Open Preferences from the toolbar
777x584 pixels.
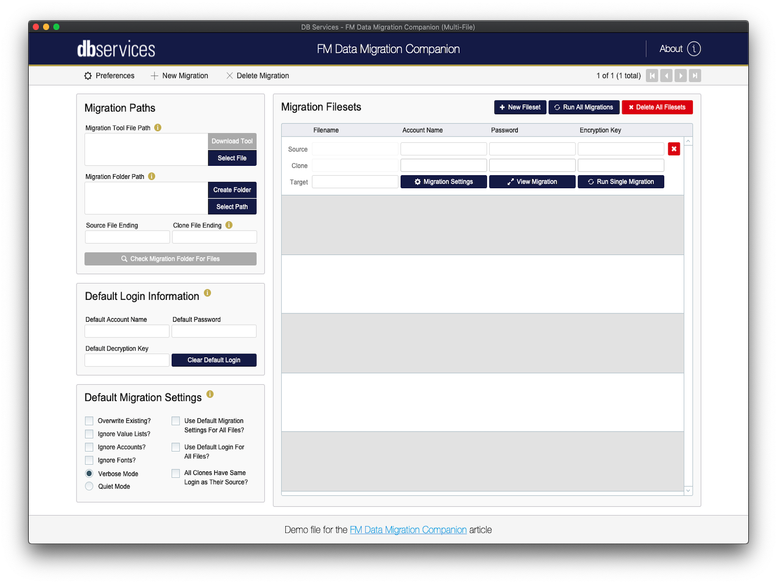coord(109,76)
